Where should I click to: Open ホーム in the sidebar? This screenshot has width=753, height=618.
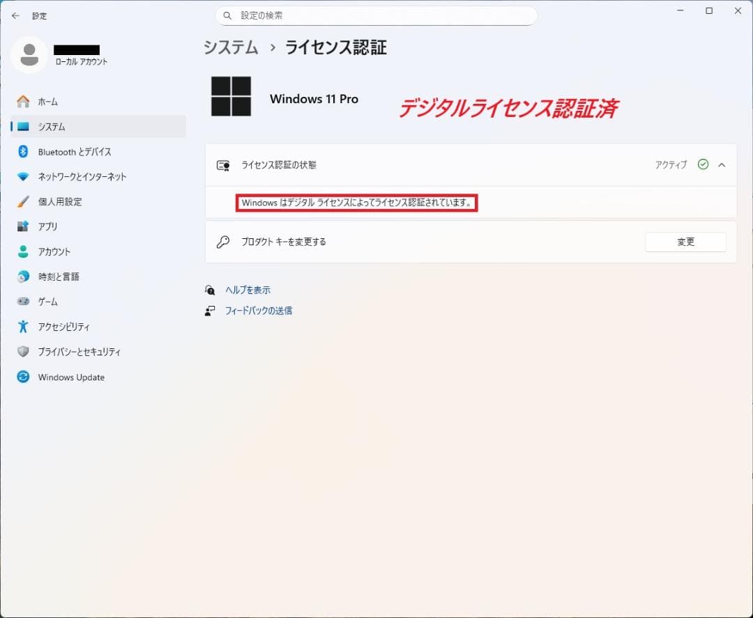98,101
